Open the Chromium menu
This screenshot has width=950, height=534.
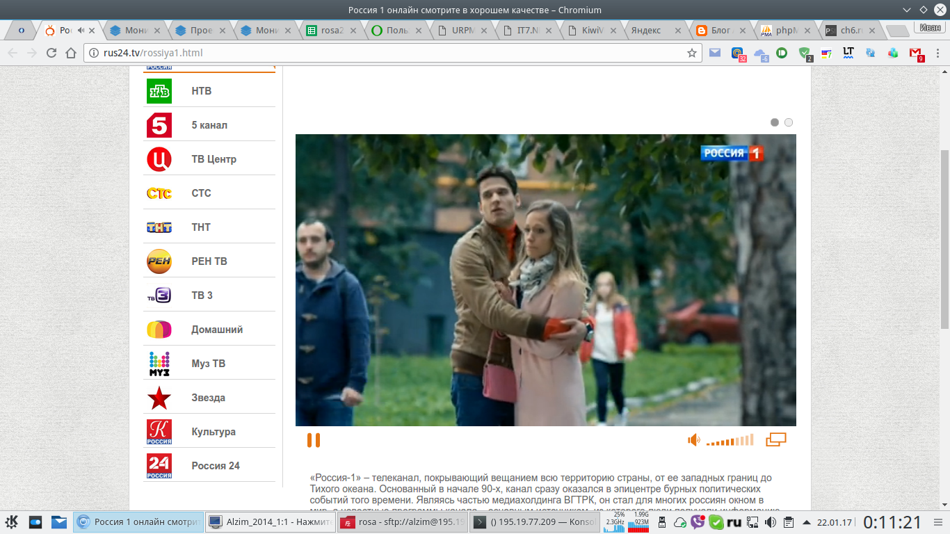point(938,53)
